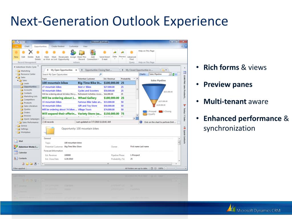The height and width of the screenshot is (219, 292).
Task: Open Adventure Works C... in the navigation pane
Action: 26,147
